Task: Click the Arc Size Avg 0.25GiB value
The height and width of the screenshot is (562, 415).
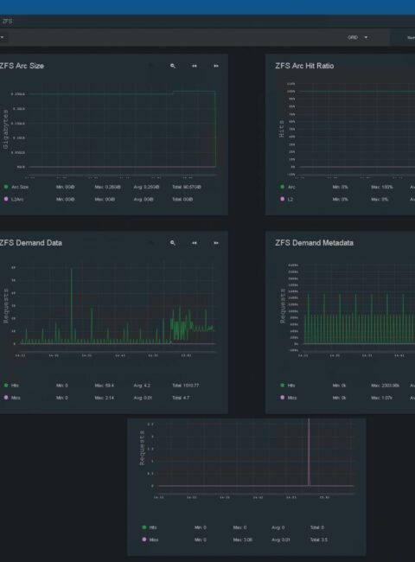Action: (147, 187)
